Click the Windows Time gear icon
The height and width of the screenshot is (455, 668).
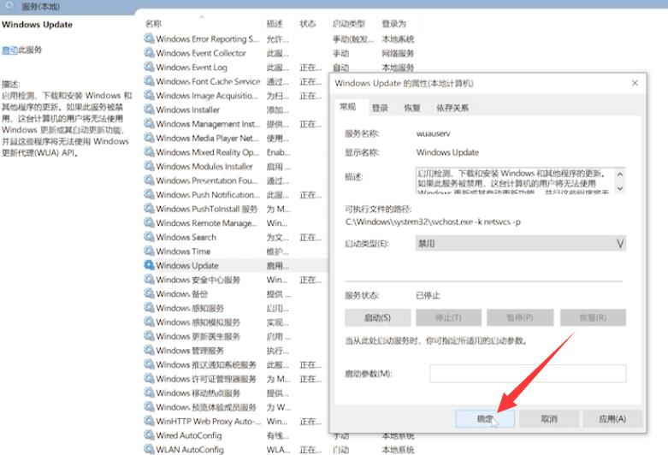[149, 251]
